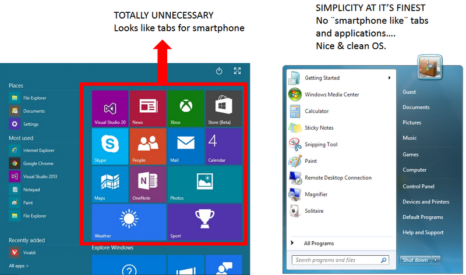The image size is (466, 275).
Task: Open Getting Started in Windows 7 menu
Action: tap(341, 78)
